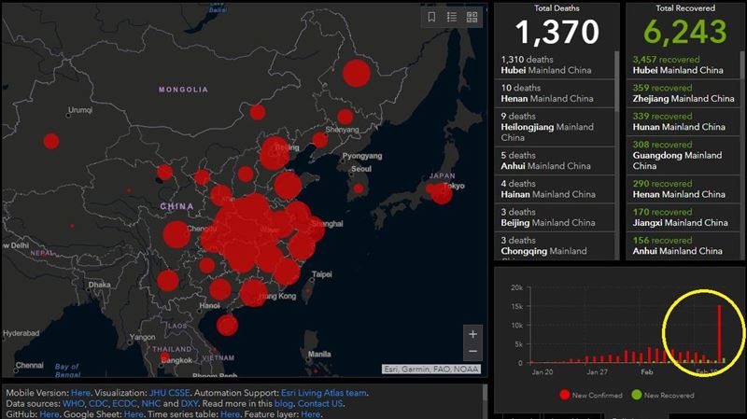The image size is (747, 419).
Task: Open the Esri Living Atlas team link
Action: pos(324,393)
